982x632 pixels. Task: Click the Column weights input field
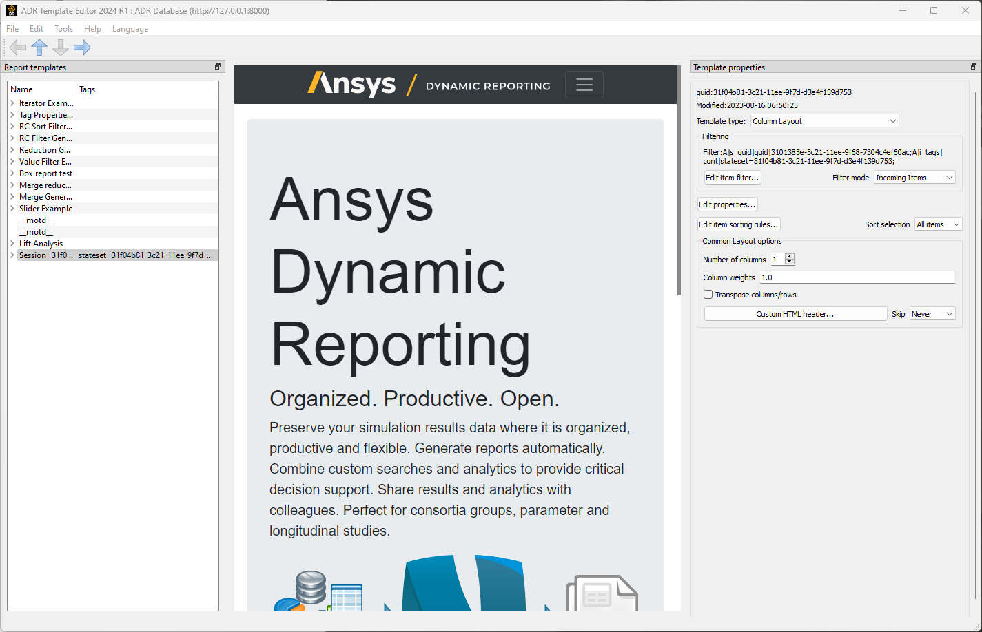coord(857,277)
